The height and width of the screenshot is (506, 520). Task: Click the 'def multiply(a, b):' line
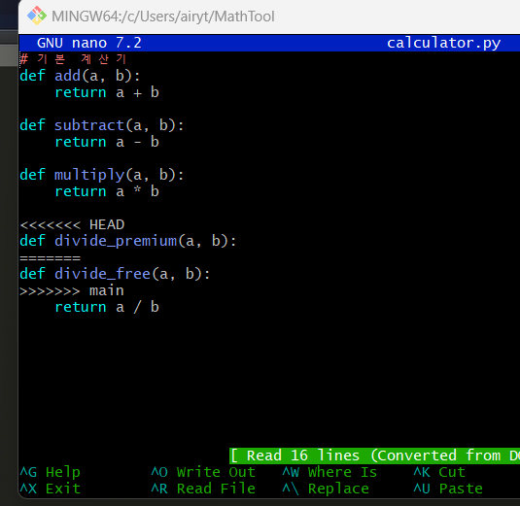(x=101, y=175)
